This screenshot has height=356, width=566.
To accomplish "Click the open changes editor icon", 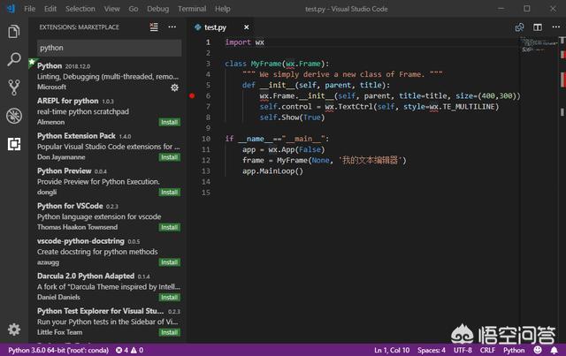I will [519, 27].
